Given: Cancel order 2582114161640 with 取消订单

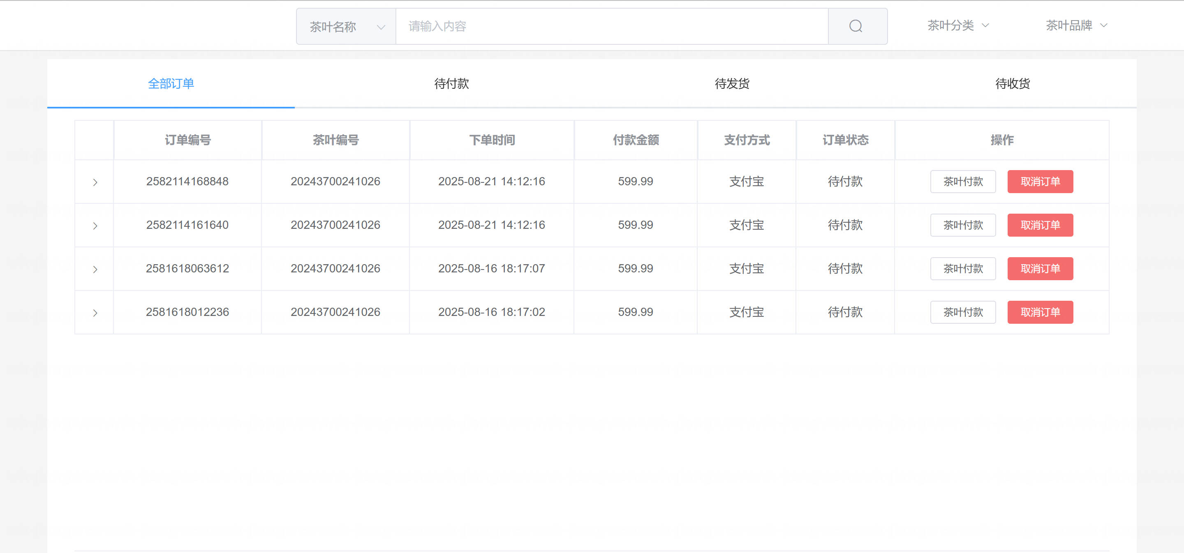Looking at the screenshot, I should (1040, 225).
